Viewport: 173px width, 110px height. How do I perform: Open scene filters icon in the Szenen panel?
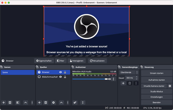pyautogui.click(x=18, y=102)
